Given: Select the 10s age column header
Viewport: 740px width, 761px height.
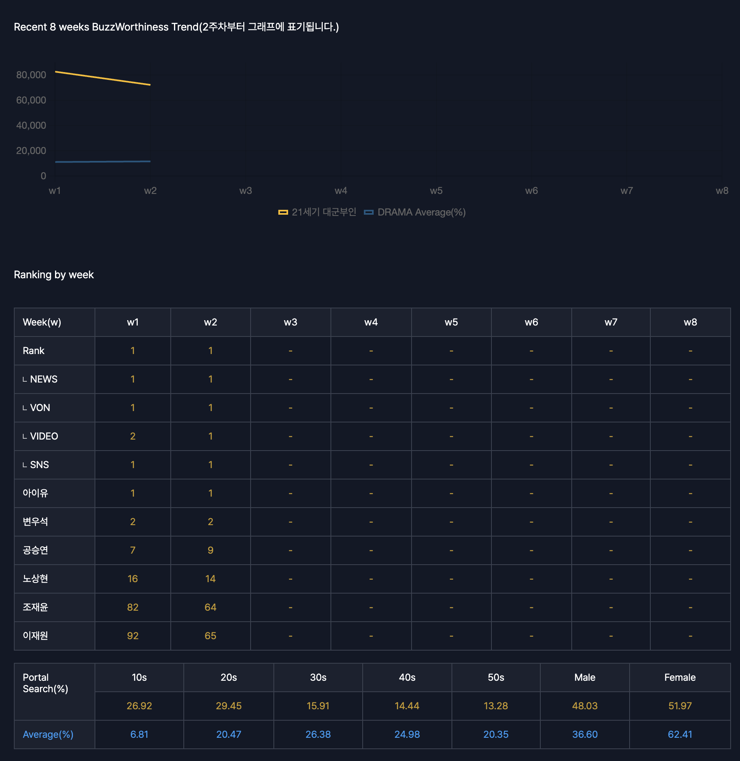Looking at the screenshot, I should pos(139,677).
